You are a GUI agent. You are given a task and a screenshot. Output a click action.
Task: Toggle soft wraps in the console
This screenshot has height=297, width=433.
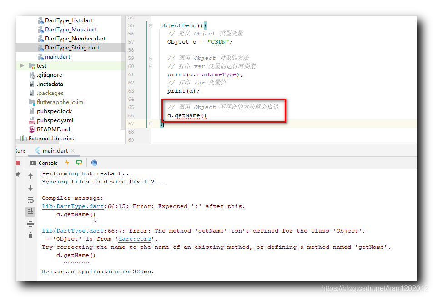(x=30, y=199)
